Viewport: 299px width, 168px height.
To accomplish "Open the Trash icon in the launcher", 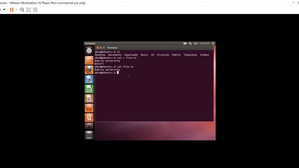I will 89,135.
